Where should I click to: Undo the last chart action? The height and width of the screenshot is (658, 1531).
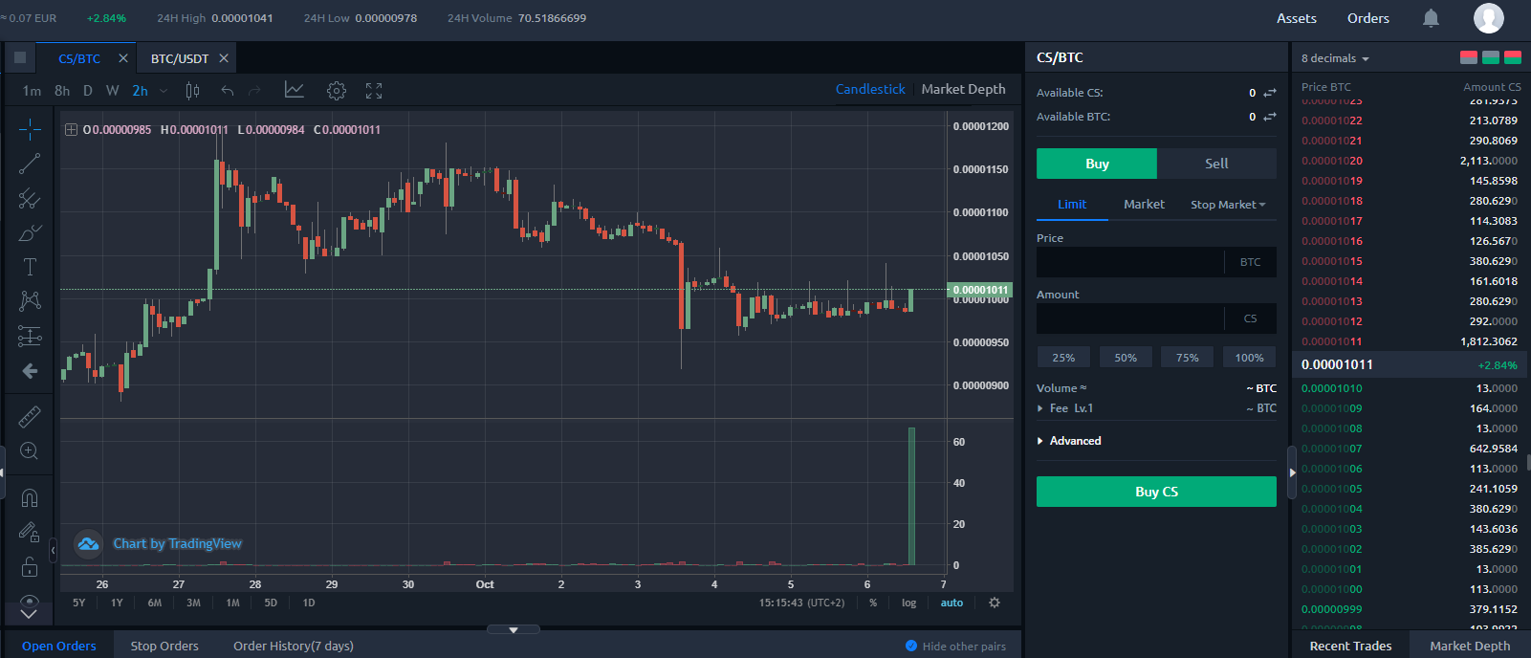[228, 91]
